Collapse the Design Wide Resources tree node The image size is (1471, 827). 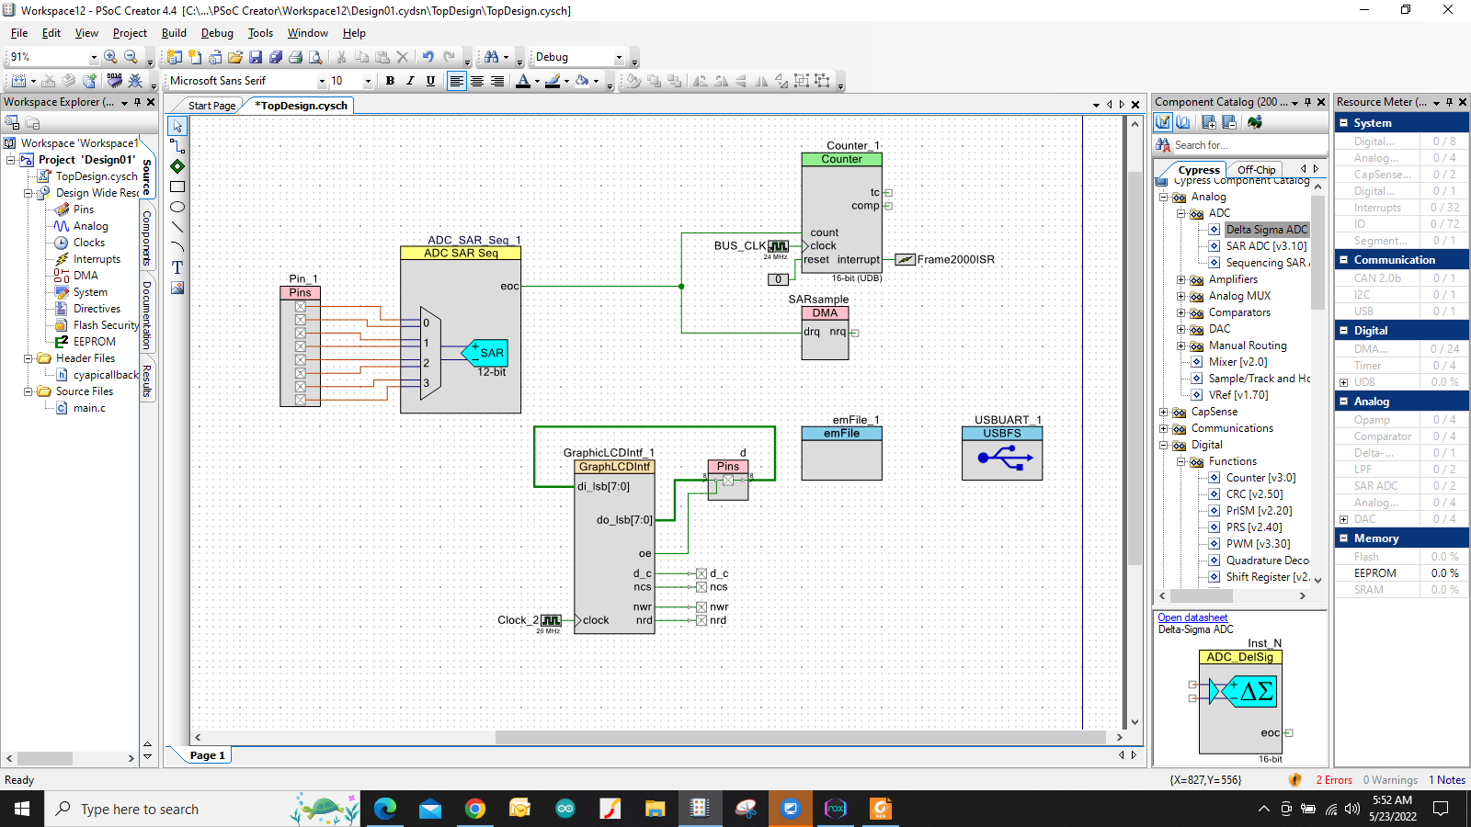tap(28, 193)
